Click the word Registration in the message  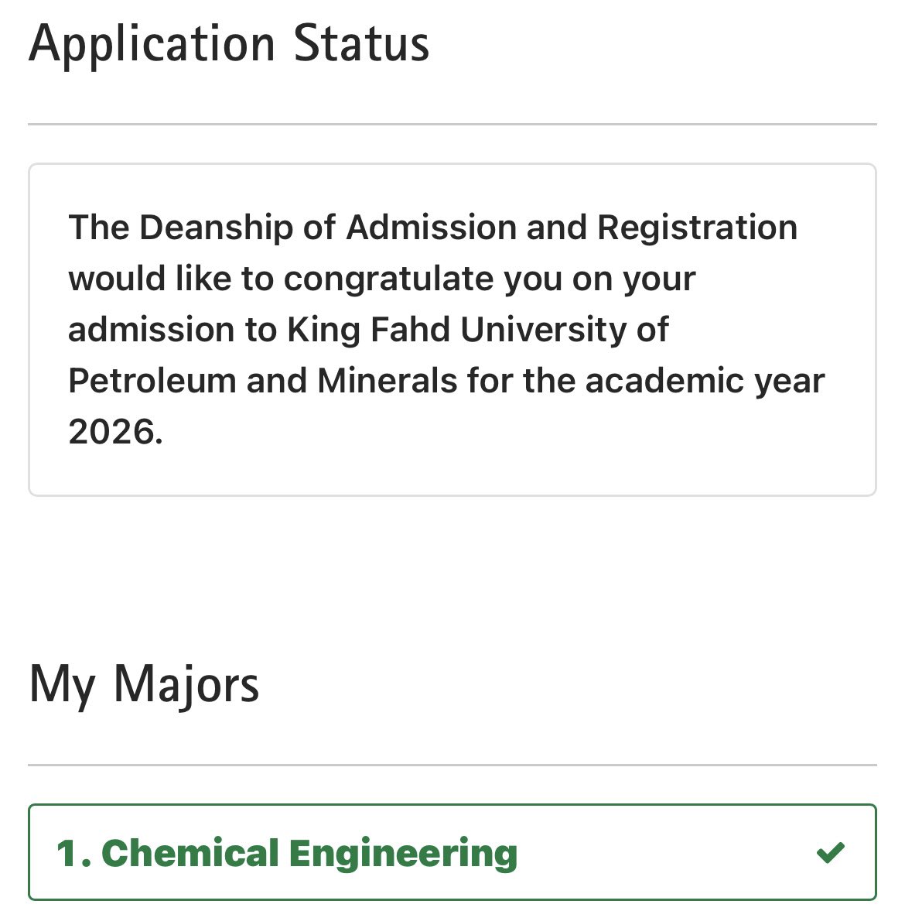(x=697, y=228)
